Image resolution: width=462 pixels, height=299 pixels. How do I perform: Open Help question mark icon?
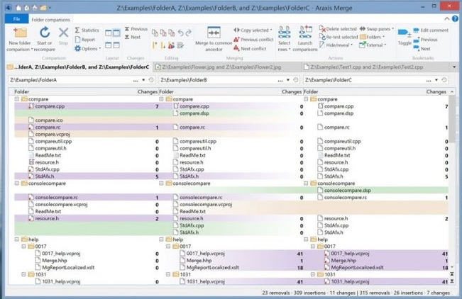(x=455, y=19)
